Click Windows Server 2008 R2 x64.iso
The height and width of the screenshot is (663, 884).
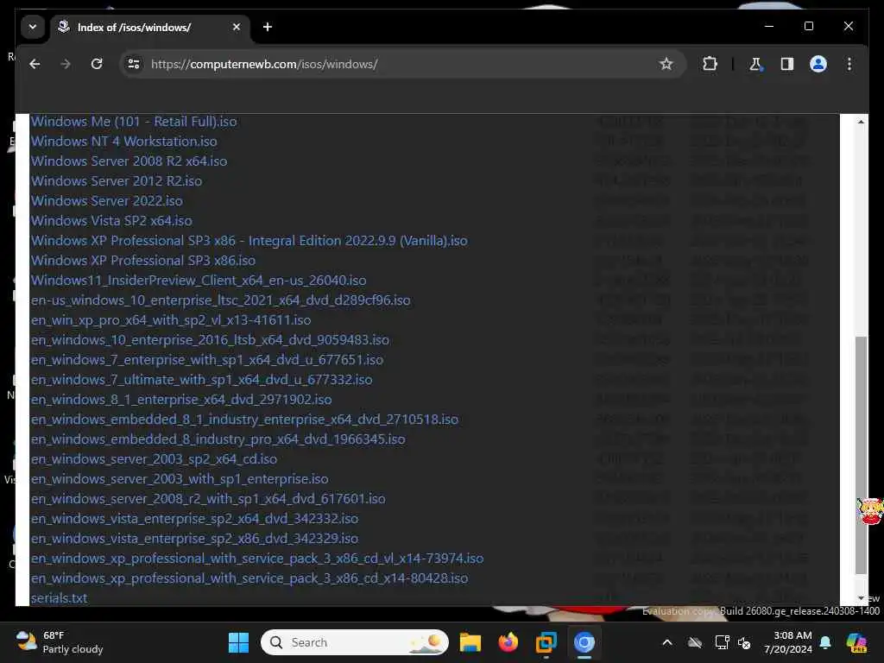129,161
